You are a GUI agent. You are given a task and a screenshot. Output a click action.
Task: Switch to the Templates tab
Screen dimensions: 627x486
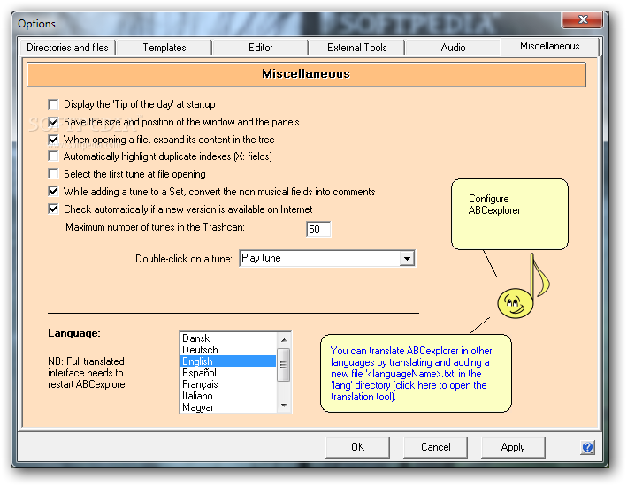[x=164, y=48]
